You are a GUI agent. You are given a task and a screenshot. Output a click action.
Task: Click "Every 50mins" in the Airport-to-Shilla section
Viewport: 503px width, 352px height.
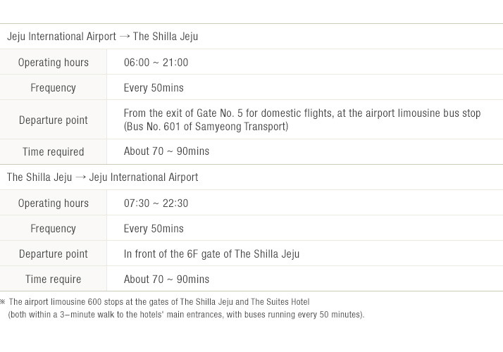click(154, 88)
